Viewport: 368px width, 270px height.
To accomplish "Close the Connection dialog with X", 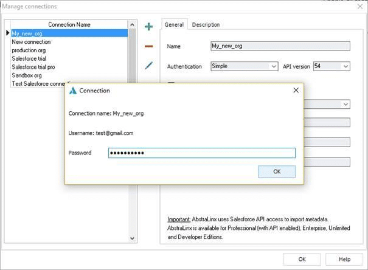I will [296, 91].
